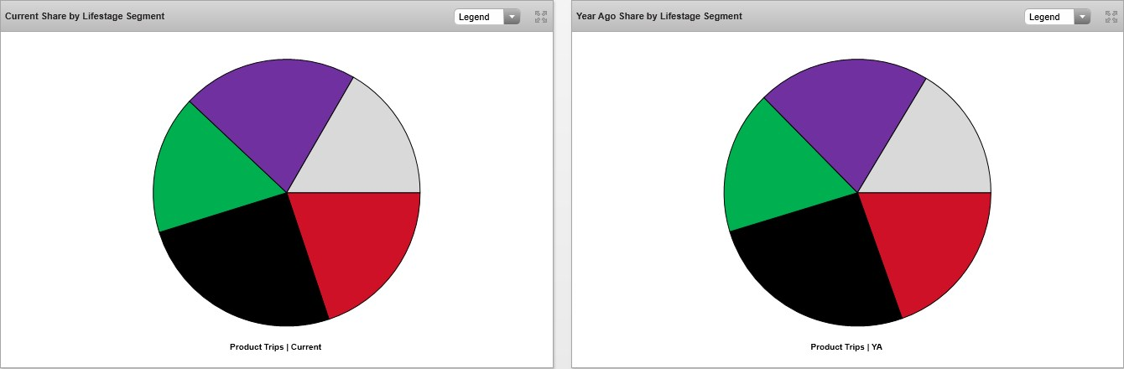Screen dimensions: 1124x369
Task: Click the Legend text box in Year Ago panel
Action: [1049, 17]
